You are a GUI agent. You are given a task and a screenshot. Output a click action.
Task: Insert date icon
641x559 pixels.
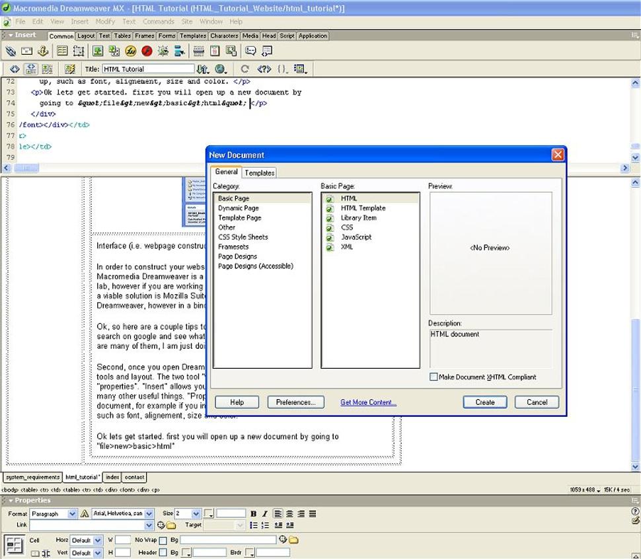(215, 51)
